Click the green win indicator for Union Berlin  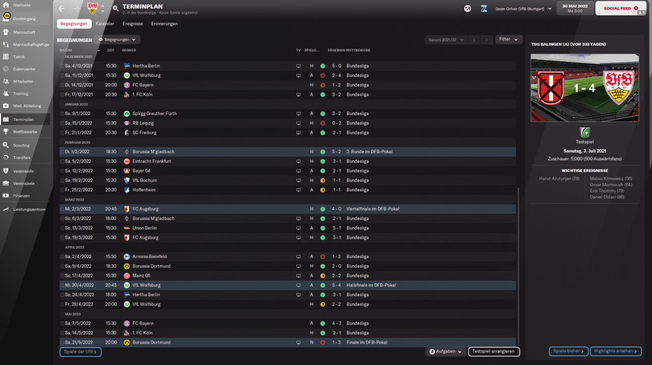click(x=322, y=228)
